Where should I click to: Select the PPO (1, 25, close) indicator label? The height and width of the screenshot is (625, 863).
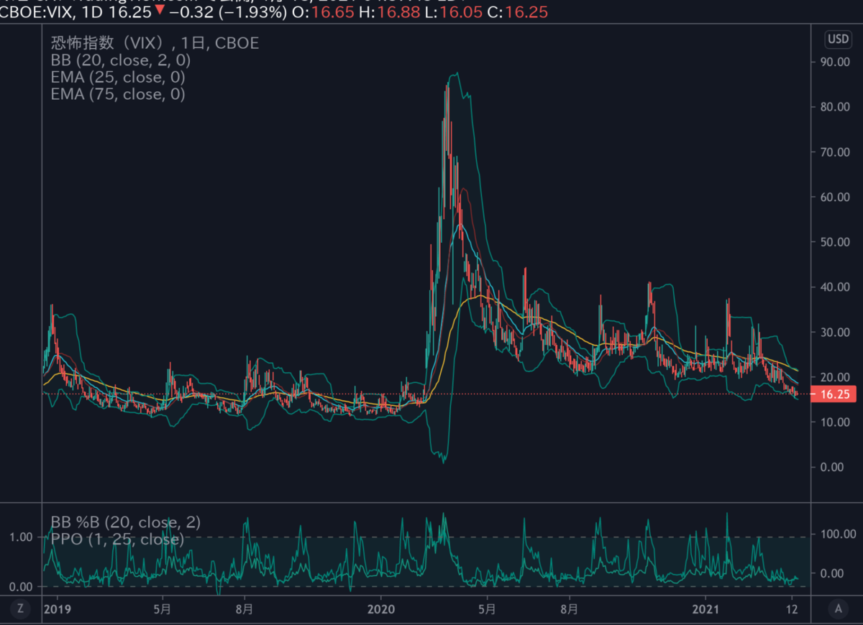point(117,539)
